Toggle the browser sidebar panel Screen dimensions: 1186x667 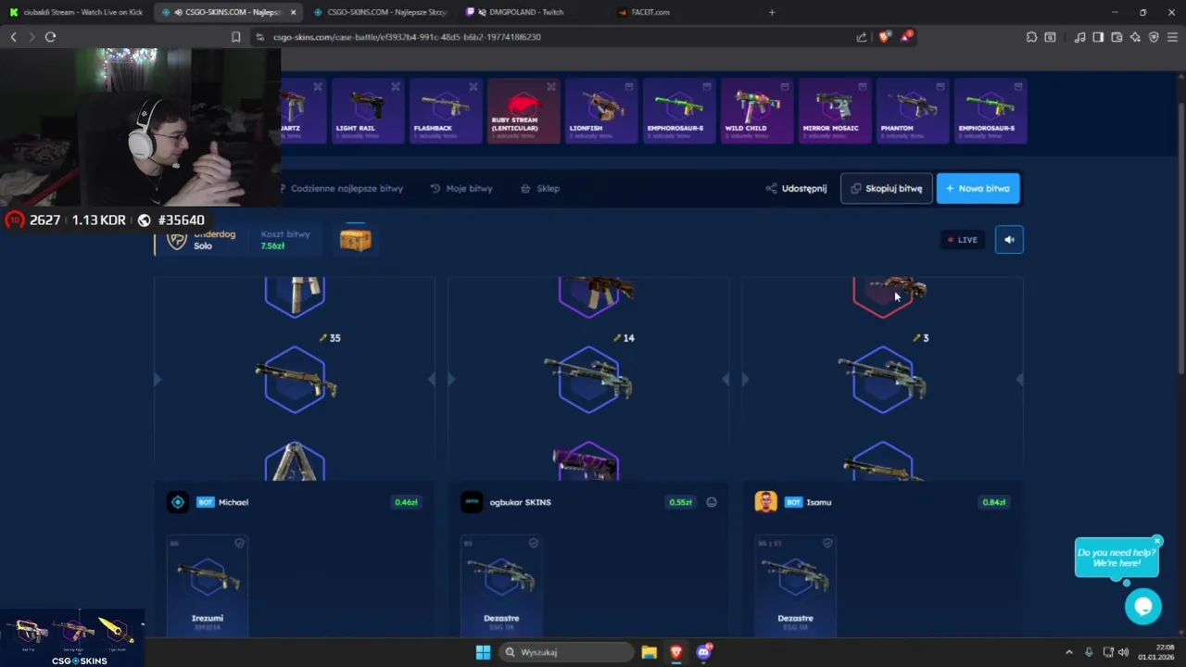point(1098,37)
